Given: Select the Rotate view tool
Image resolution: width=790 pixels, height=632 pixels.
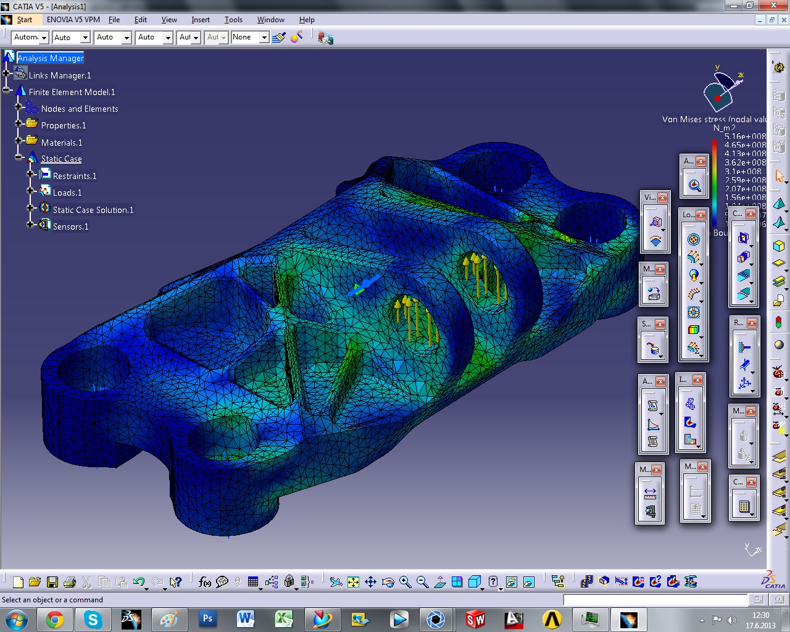Looking at the screenshot, I should (388, 582).
